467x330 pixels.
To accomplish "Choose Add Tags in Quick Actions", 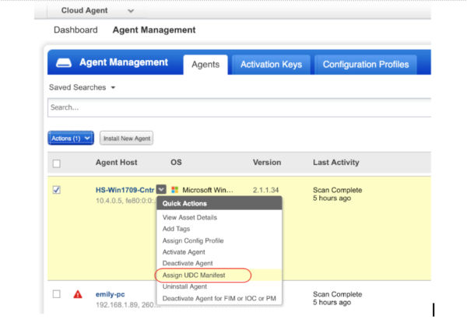I will (x=176, y=229).
